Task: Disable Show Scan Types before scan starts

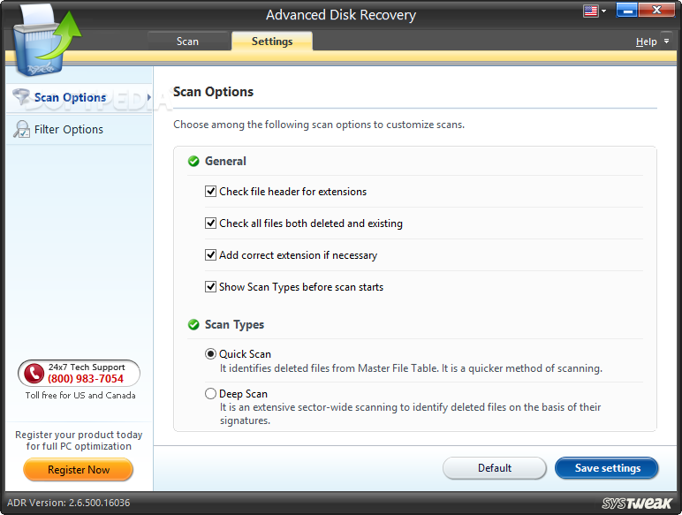Action: pyautogui.click(x=210, y=286)
